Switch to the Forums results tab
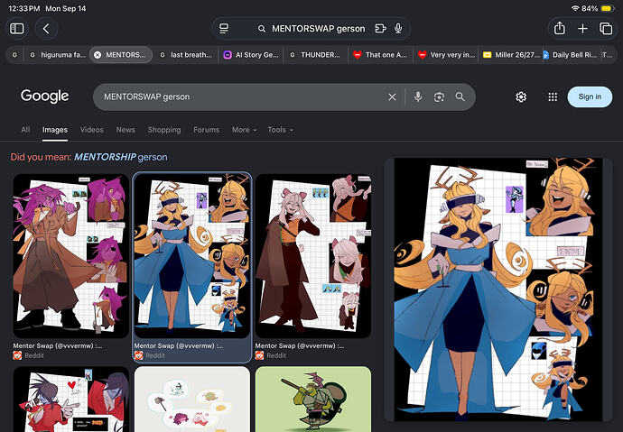Screen dimensions: 623x432 point(206,130)
